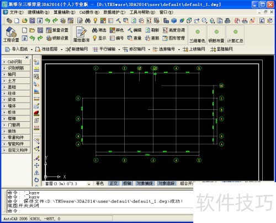
Task: Select the Rotate tool in the vertical toolbar
Action: pos(36,180)
